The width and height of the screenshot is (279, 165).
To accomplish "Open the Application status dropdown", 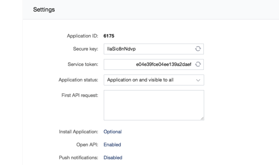I will 154,80.
